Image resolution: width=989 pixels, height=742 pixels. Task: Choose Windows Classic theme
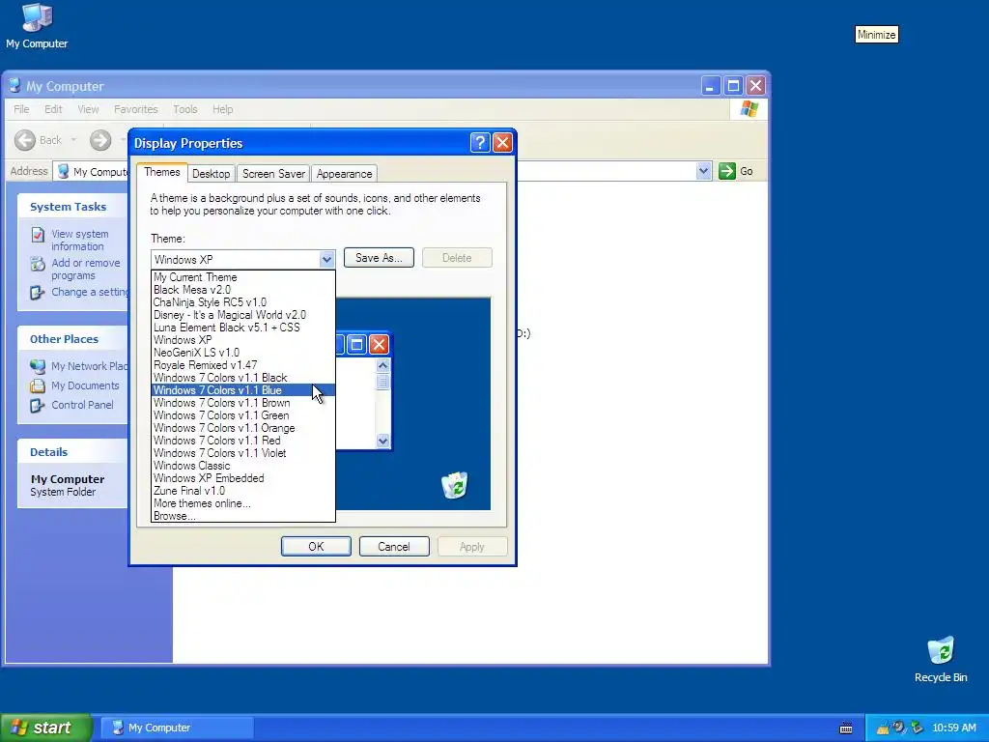pyautogui.click(x=242, y=466)
